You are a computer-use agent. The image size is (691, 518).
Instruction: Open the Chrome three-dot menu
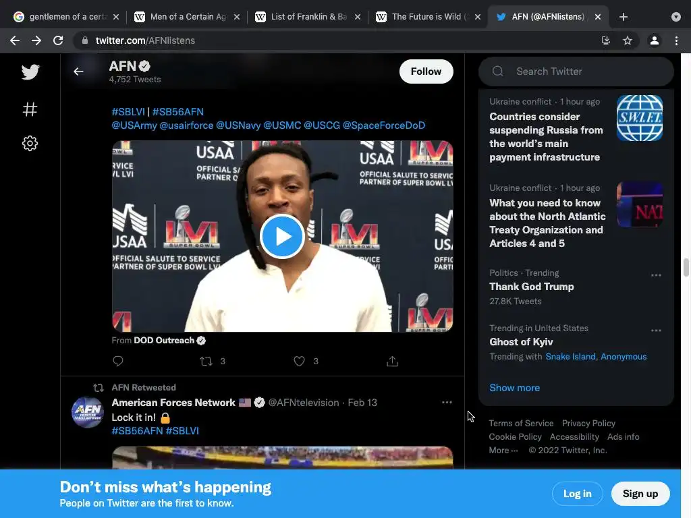676,40
